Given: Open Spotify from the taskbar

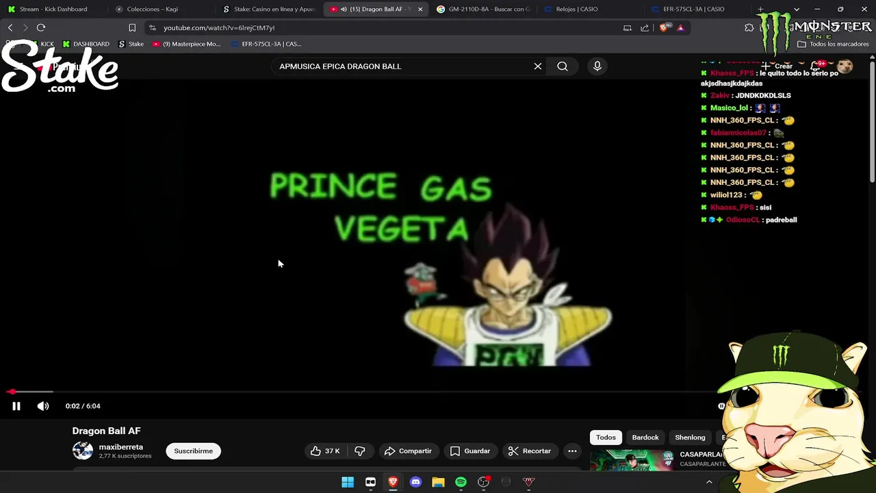Looking at the screenshot, I should 461,482.
